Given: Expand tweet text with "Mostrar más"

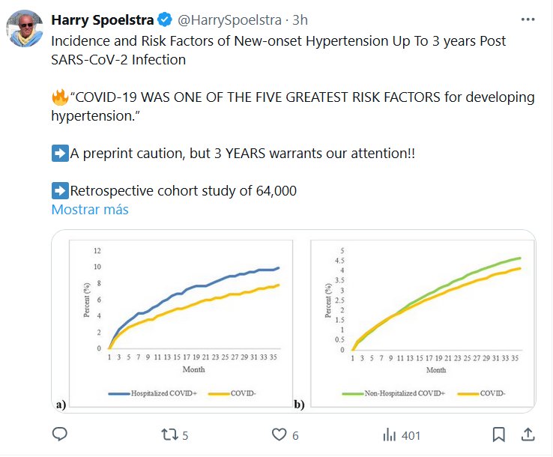Looking at the screenshot, I should point(90,210).
